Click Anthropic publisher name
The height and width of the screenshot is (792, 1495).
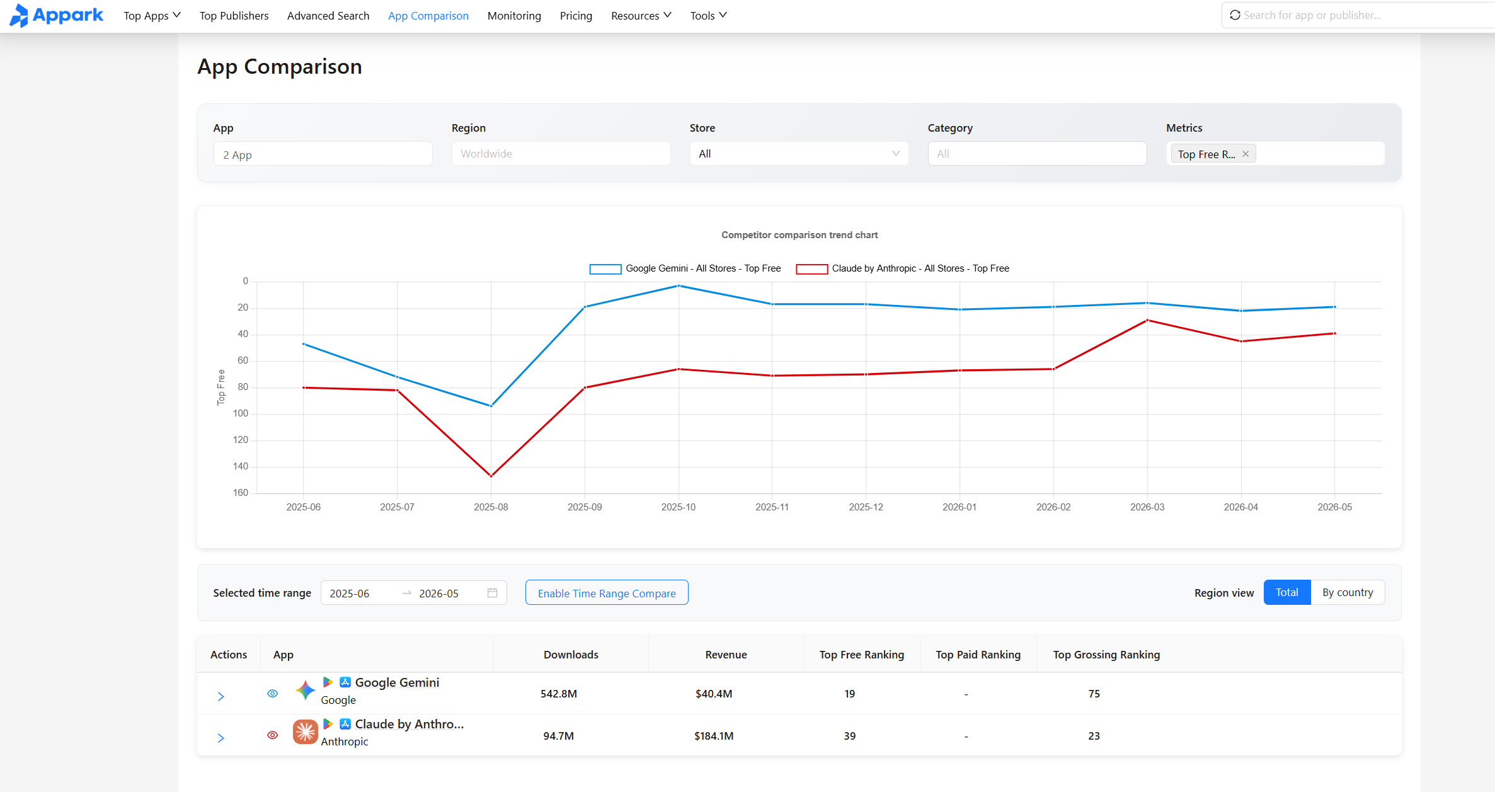click(x=345, y=742)
